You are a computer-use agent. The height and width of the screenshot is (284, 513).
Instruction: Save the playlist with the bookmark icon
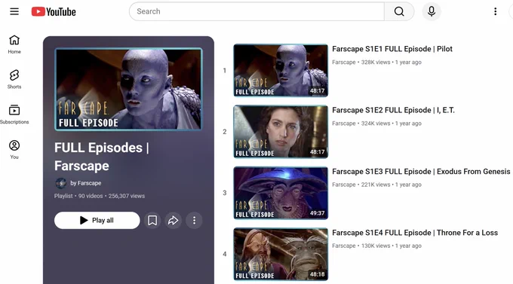pos(152,220)
